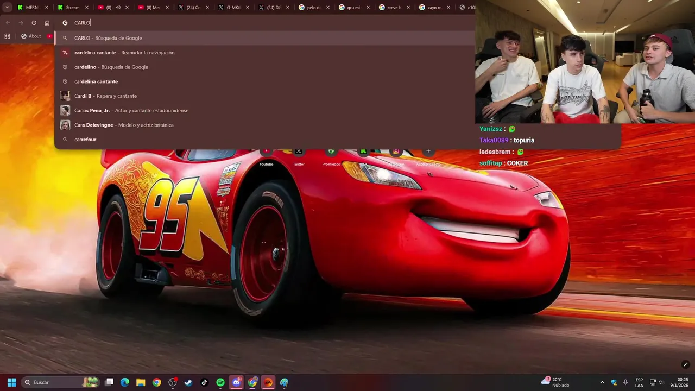Viewport: 695px width, 391px height.
Task: Choose the Carlos Pena, Jr. suggestion
Action: coord(265,111)
